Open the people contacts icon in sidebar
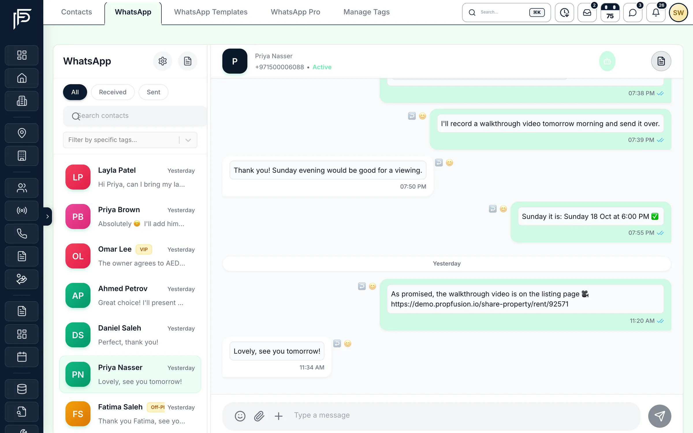 [22, 188]
